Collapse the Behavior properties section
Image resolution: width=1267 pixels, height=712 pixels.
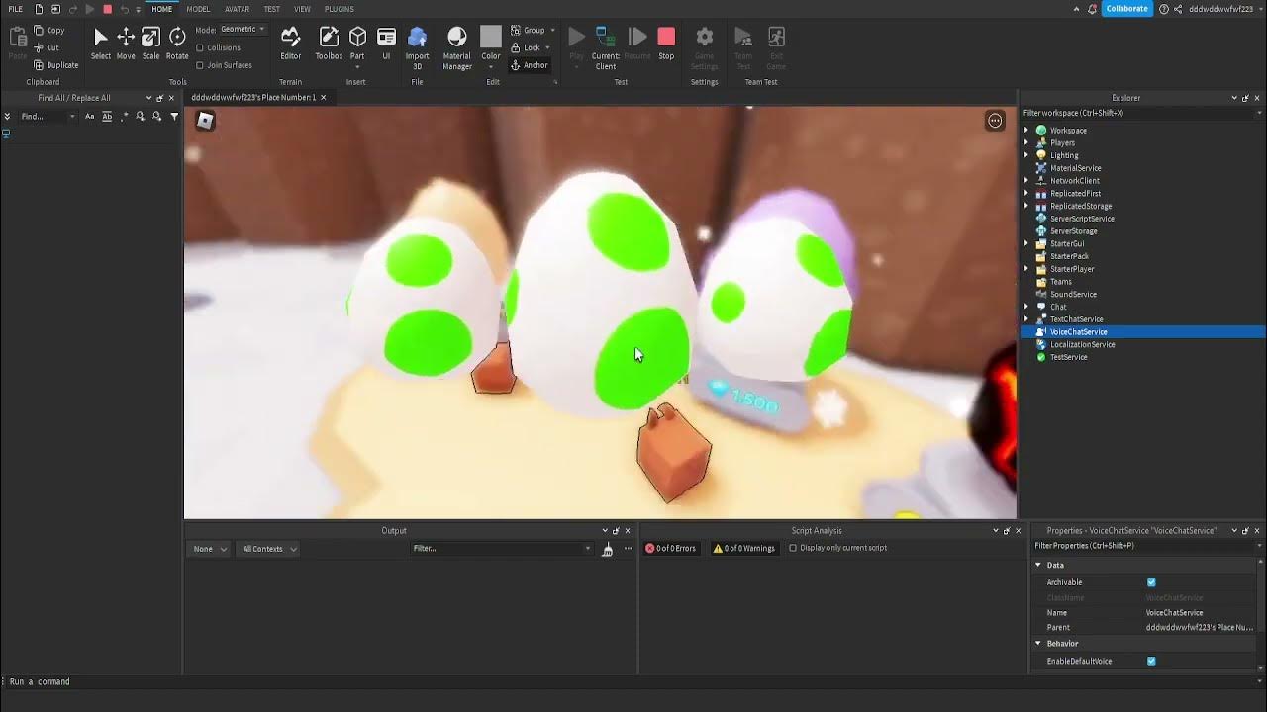tap(1038, 644)
